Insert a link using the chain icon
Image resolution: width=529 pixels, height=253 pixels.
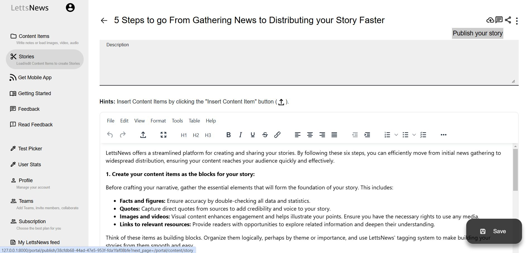pos(277,135)
